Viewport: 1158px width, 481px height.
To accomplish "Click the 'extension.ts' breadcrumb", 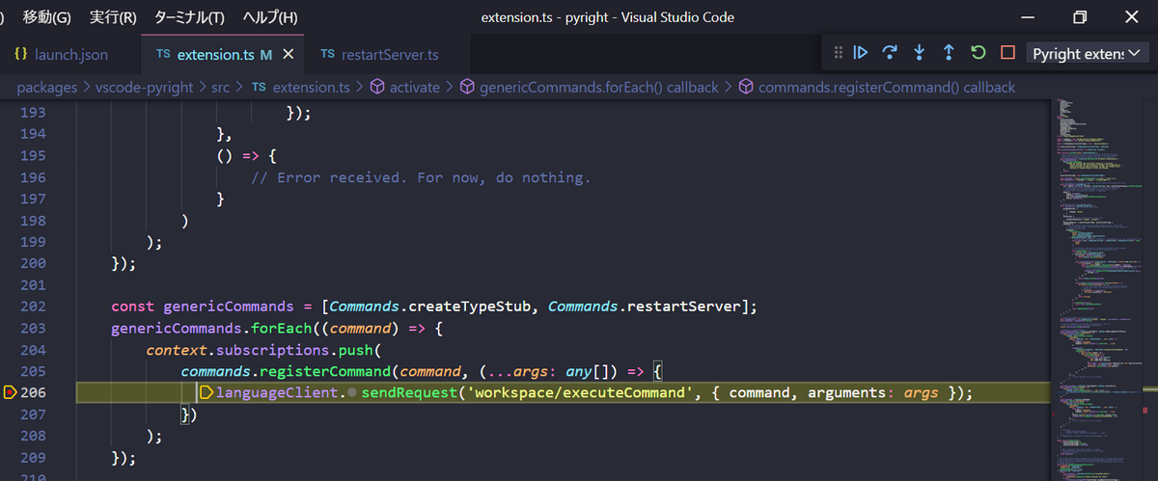I will 301,87.
